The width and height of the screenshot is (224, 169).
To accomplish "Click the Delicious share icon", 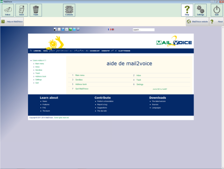I will click(x=55, y=29).
